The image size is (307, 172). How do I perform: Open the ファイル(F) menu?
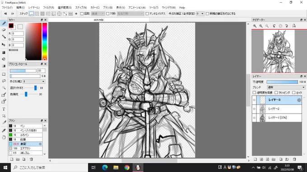(7, 8)
